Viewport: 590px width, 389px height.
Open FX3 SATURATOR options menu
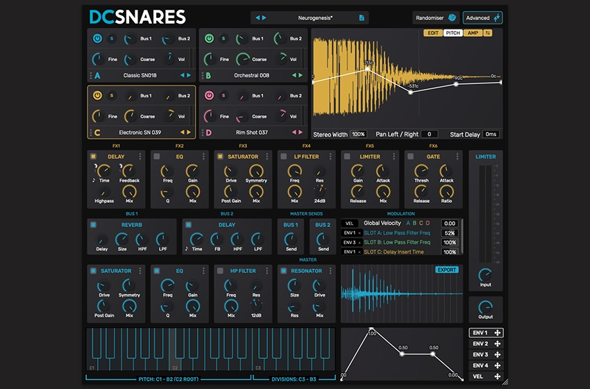coord(267,156)
